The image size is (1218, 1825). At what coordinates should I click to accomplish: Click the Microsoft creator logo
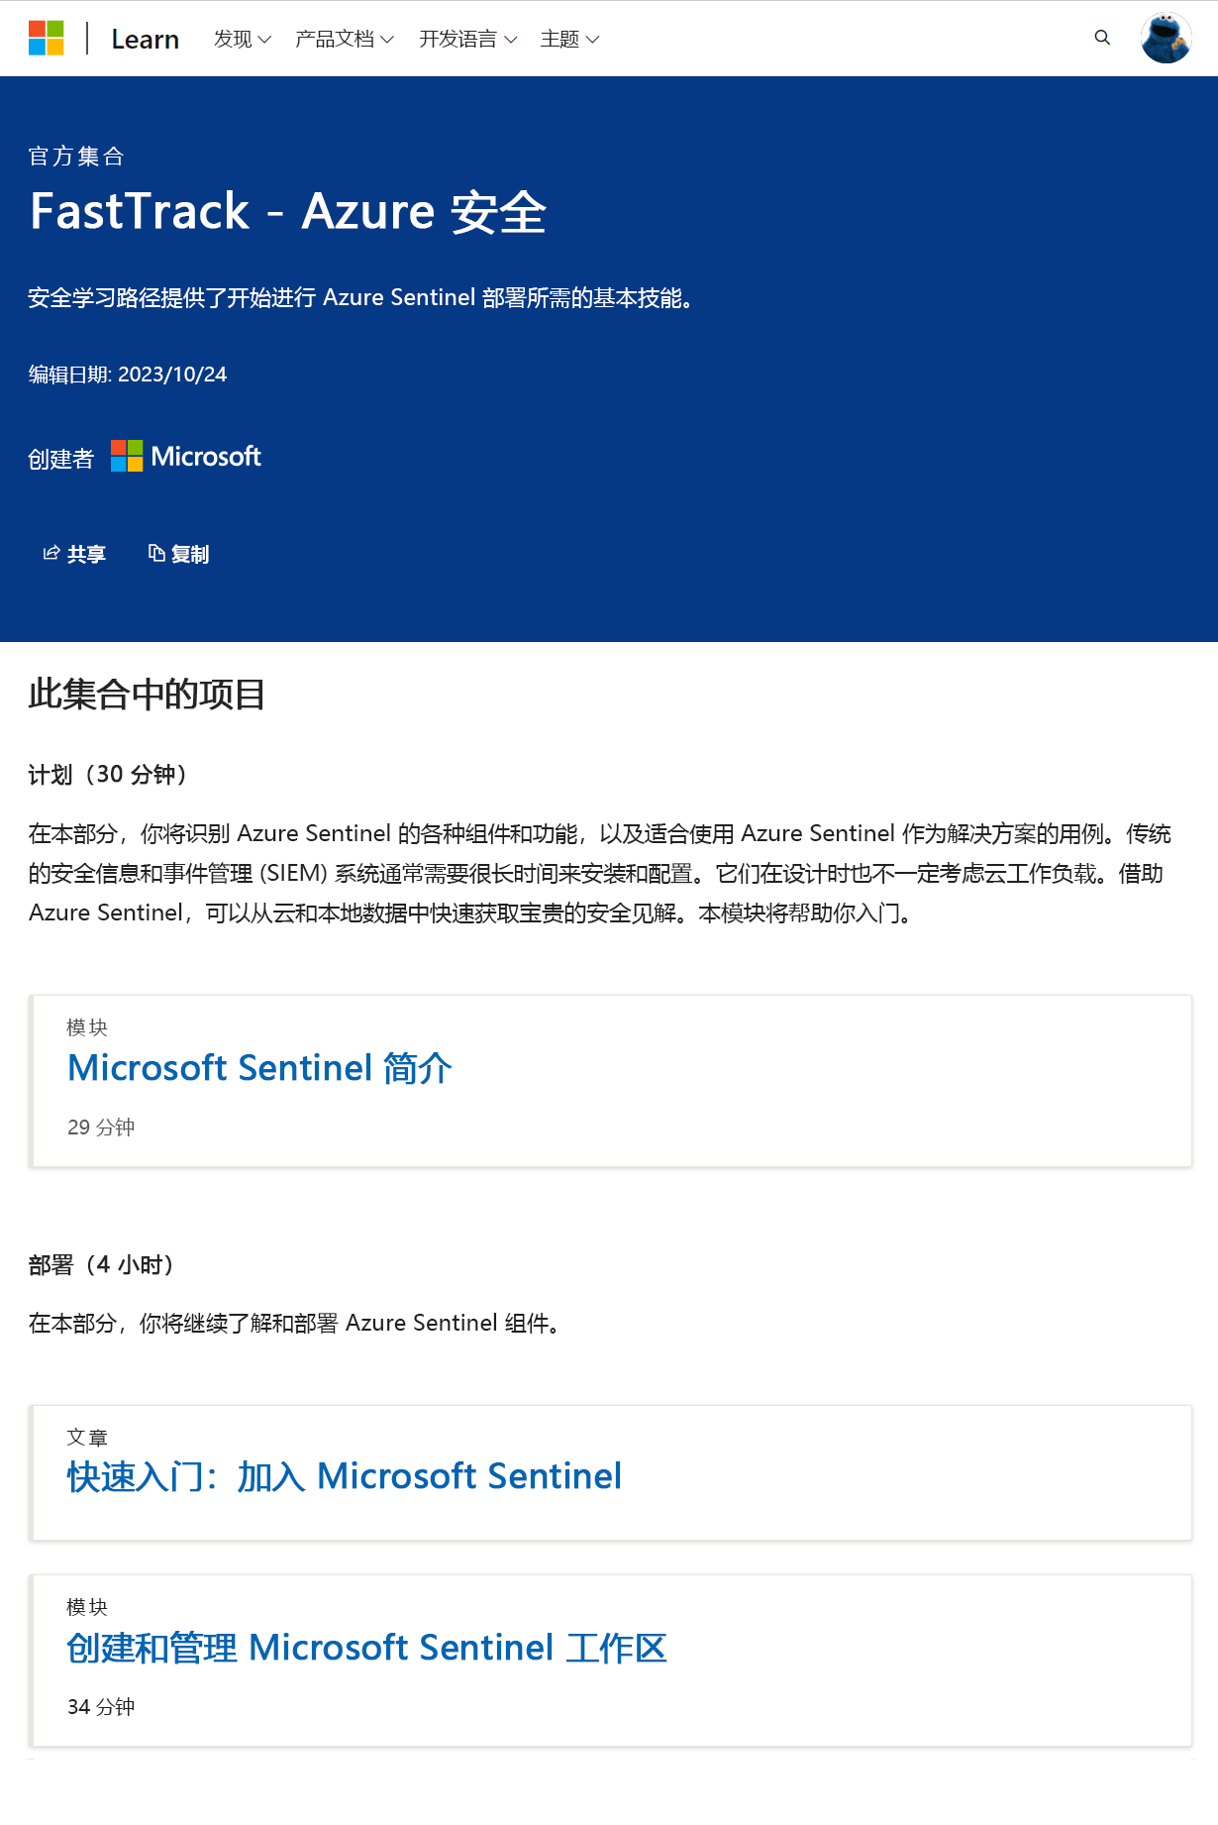[186, 457]
